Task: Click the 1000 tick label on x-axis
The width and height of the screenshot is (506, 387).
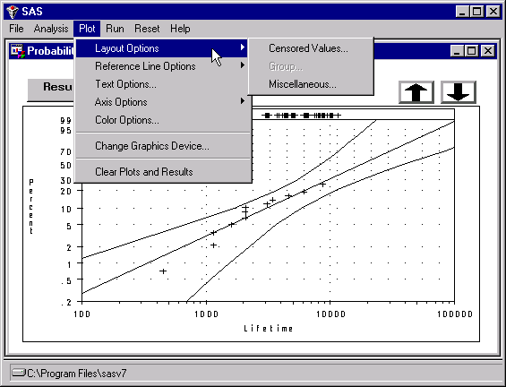Action: (207, 314)
